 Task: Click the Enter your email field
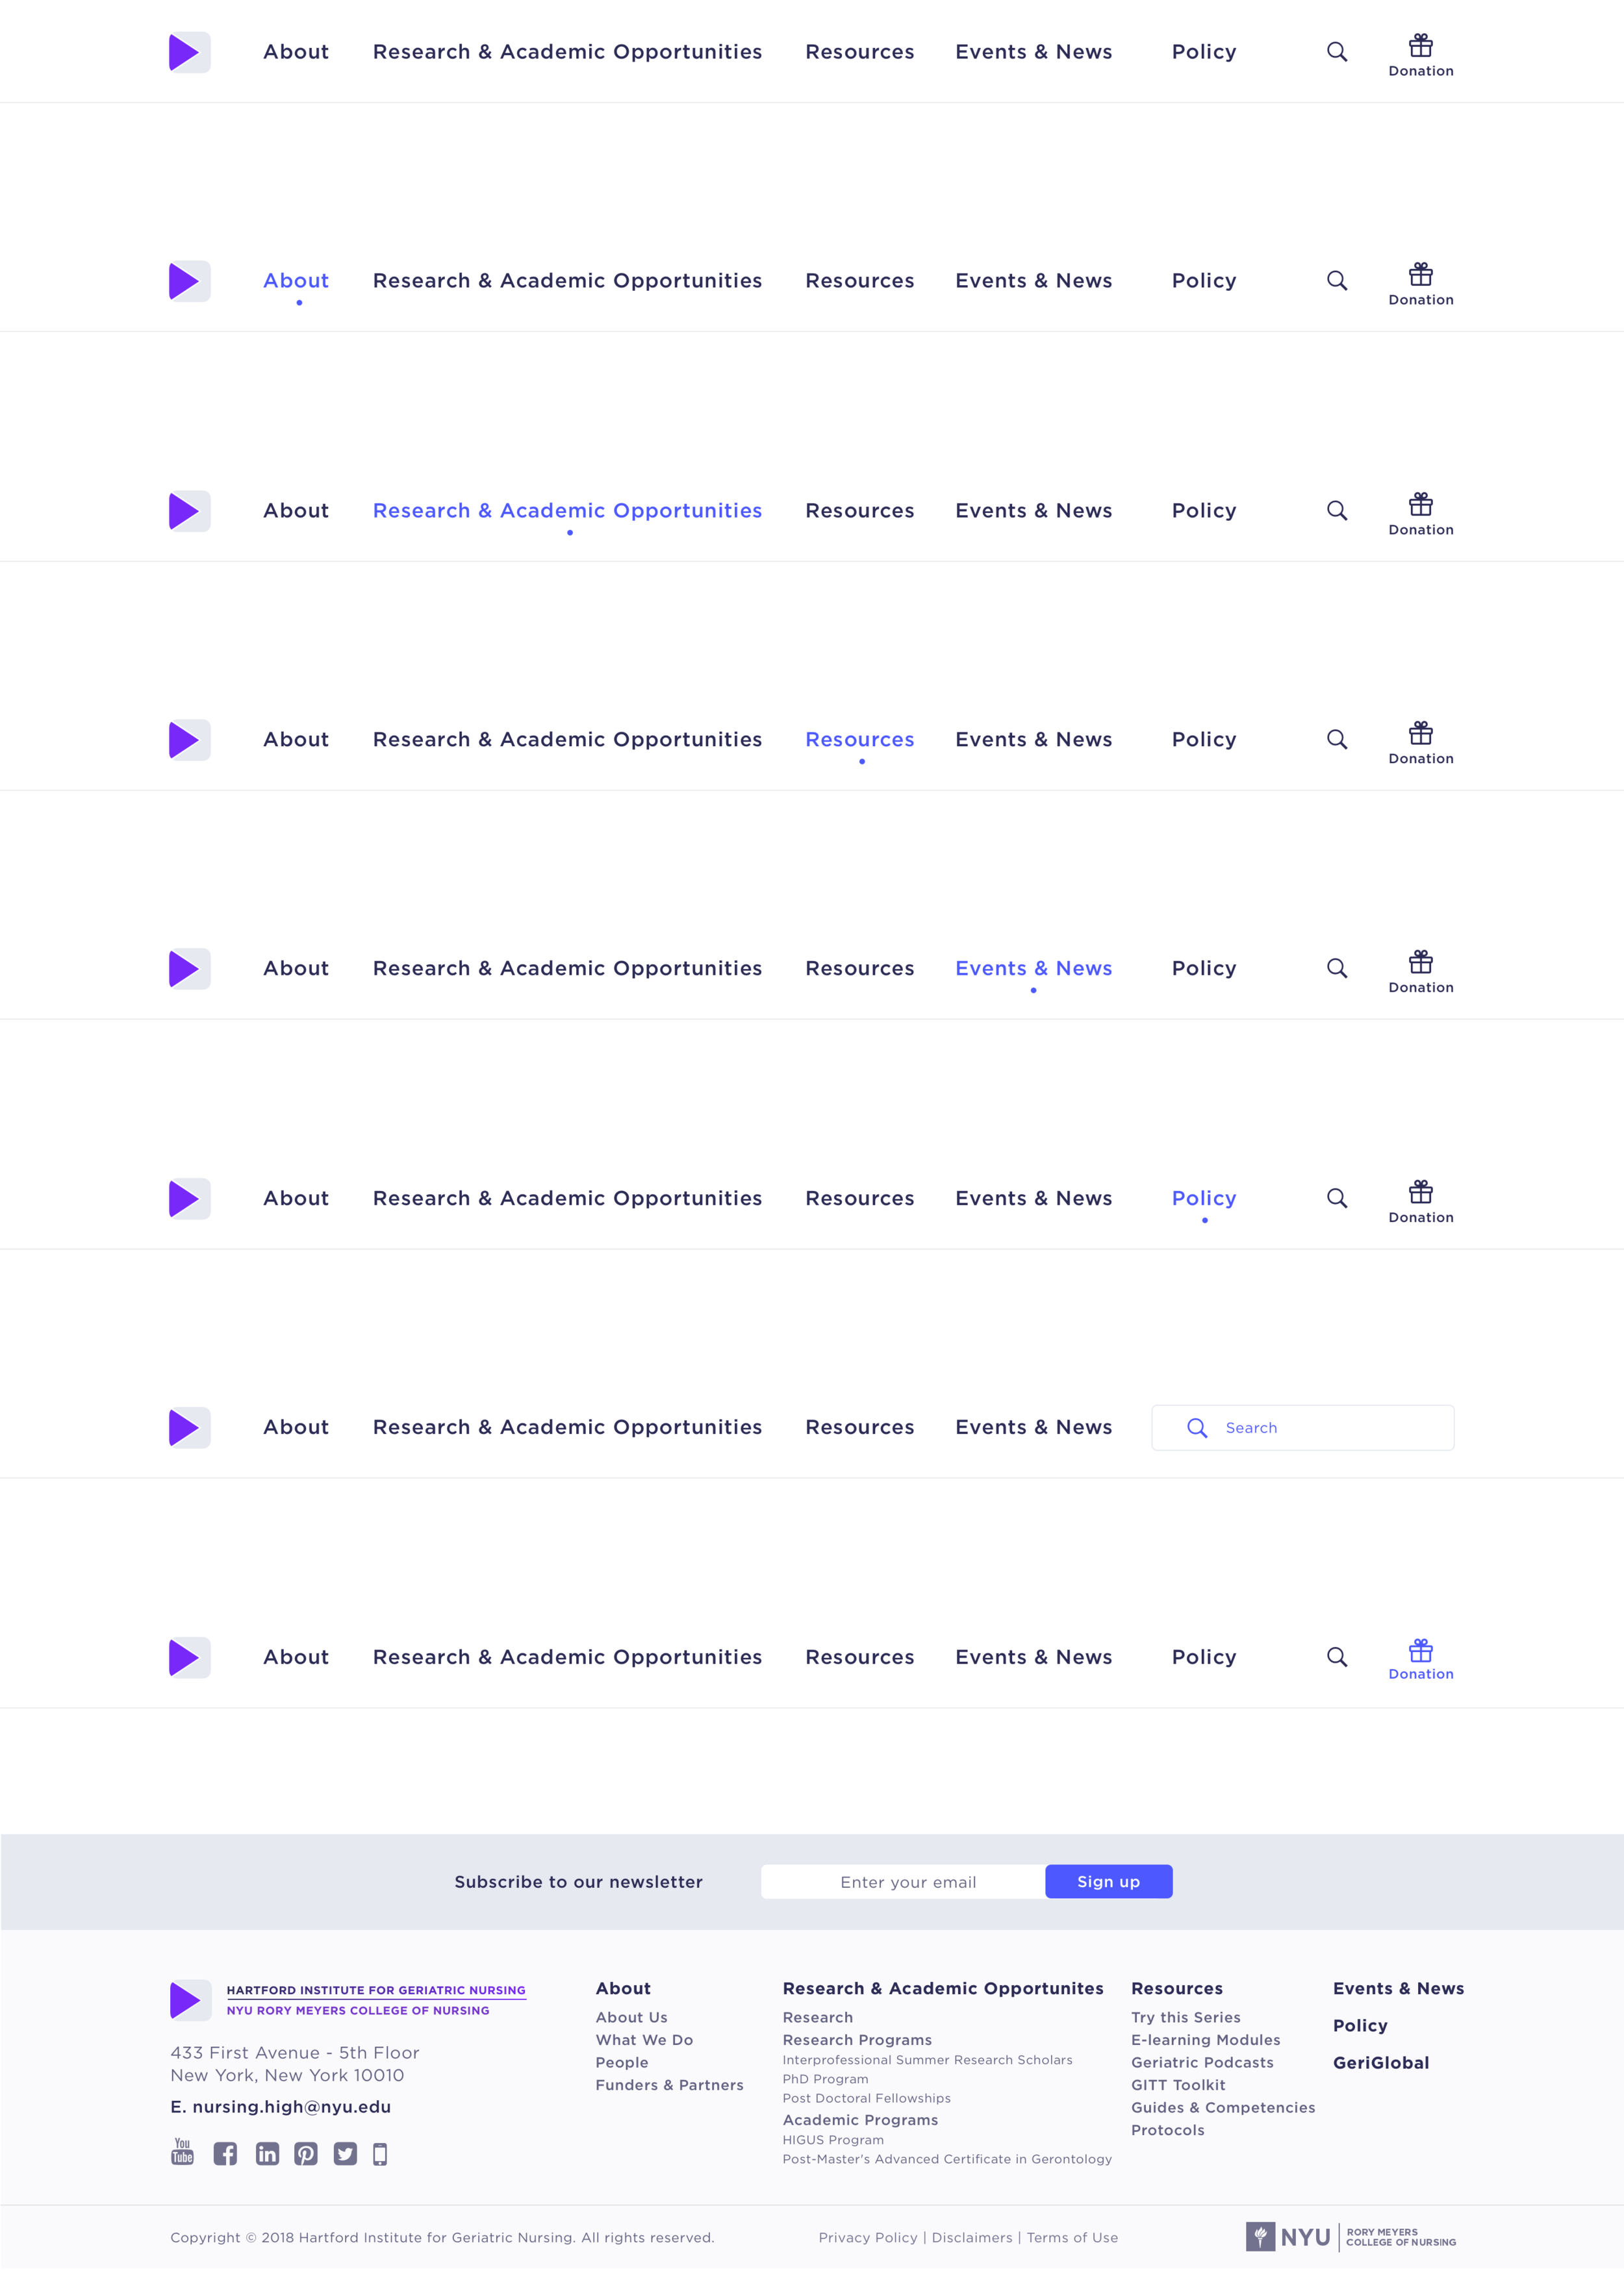pos(906,1882)
